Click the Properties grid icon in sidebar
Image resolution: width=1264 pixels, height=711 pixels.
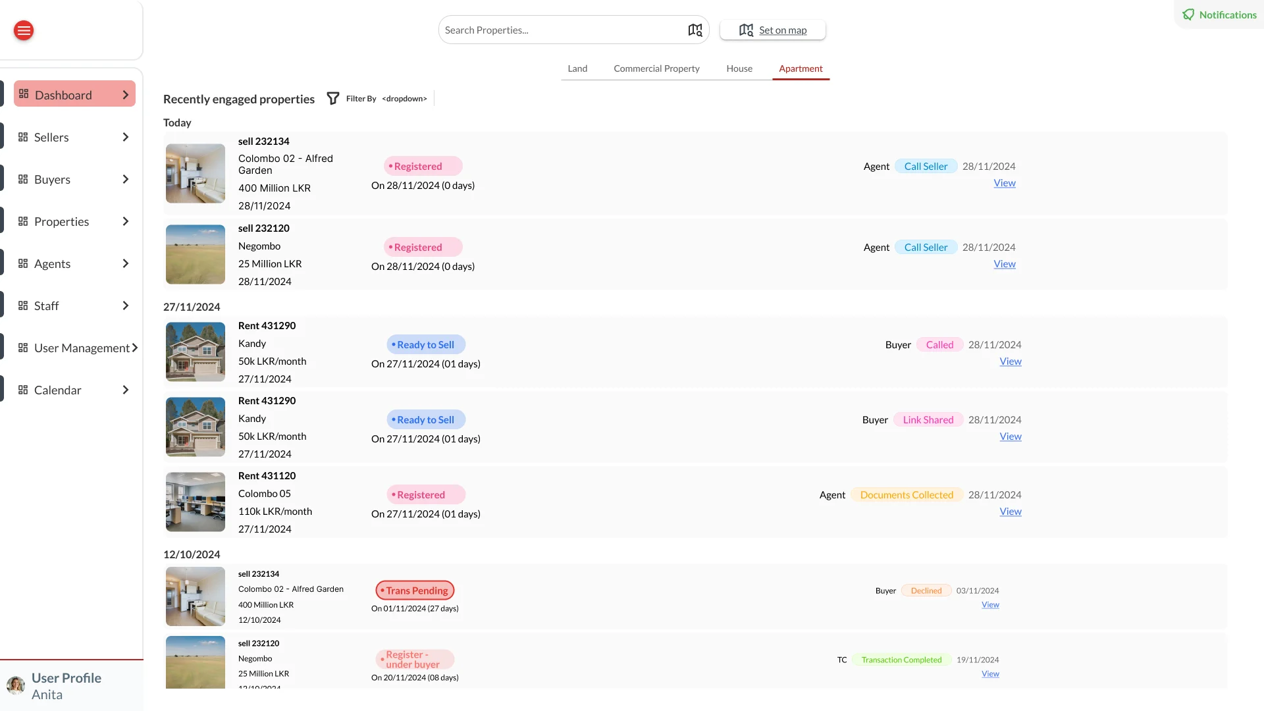click(23, 221)
